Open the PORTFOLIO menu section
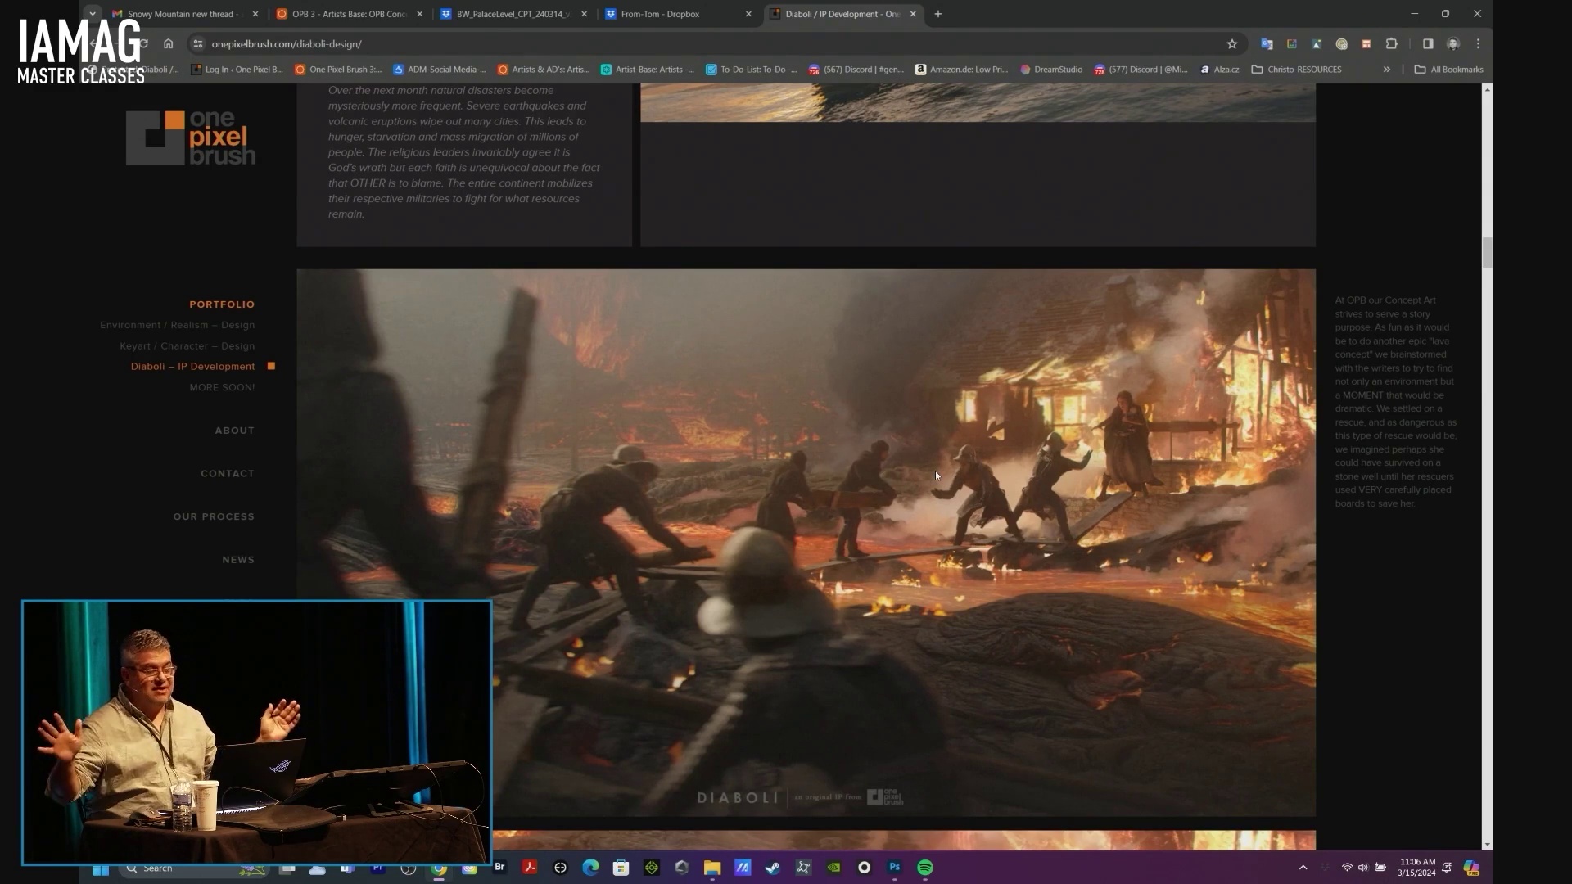 222,304
